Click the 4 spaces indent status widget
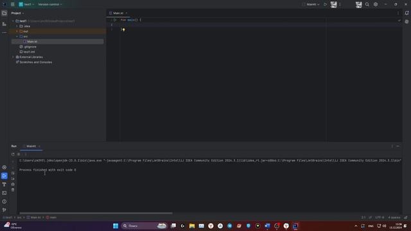The image size is (411, 231). coord(394,218)
